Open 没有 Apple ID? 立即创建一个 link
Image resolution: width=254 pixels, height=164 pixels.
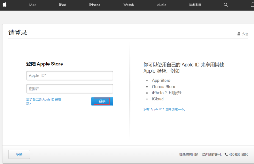point(164,109)
